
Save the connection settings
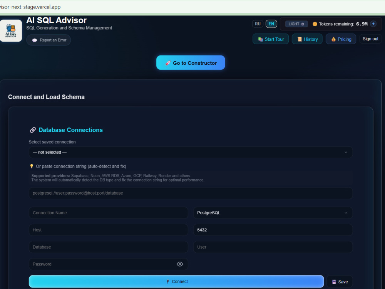click(340, 282)
